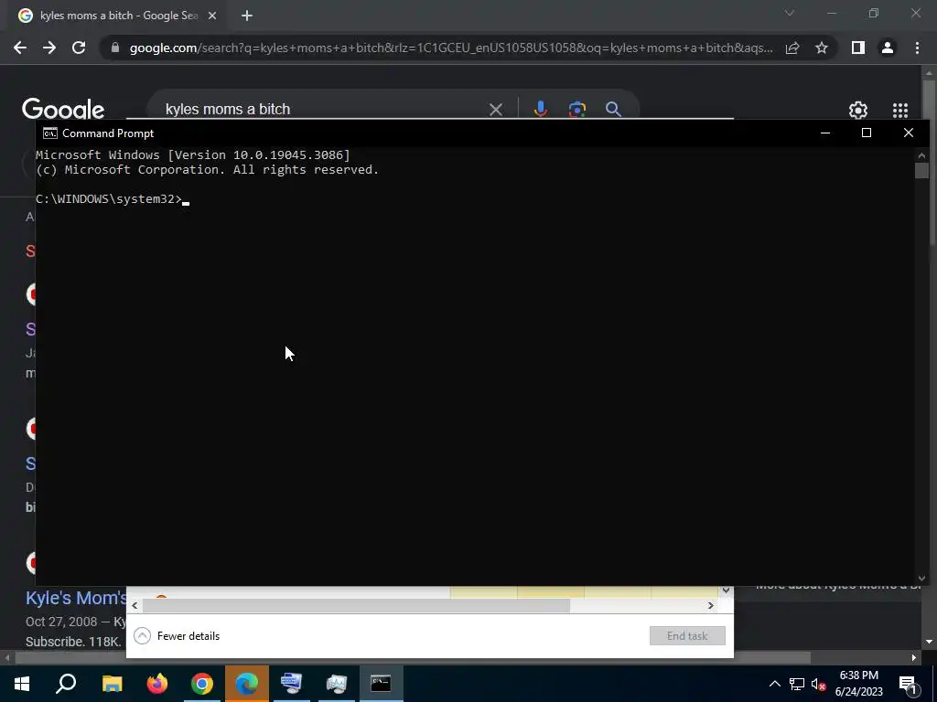Viewport: 937px width, 702px height.
Task: Reload the Google search page
Action: [x=79, y=48]
